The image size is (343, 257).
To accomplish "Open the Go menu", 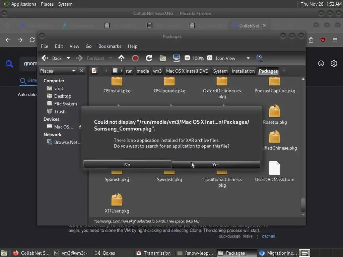I will (x=88, y=46).
